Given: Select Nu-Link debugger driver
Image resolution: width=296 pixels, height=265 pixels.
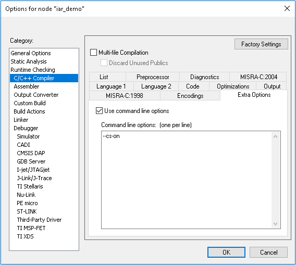Looking at the screenshot, I should (x=44, y=195).
